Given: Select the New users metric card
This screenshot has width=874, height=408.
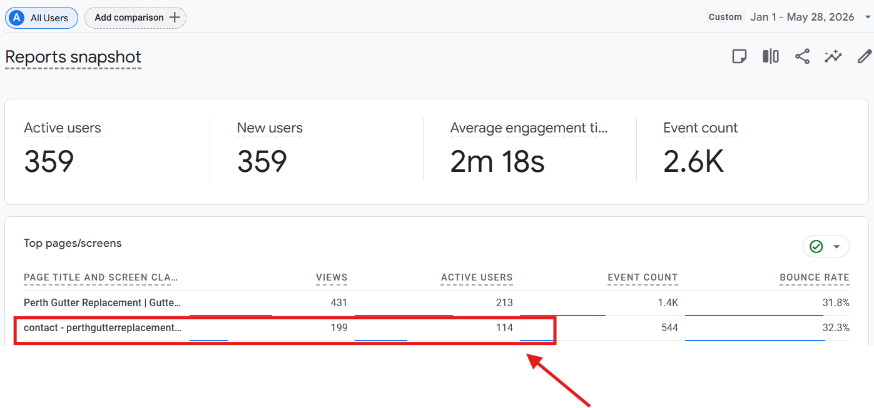Looking at the screenshot, I should [317, 149].
